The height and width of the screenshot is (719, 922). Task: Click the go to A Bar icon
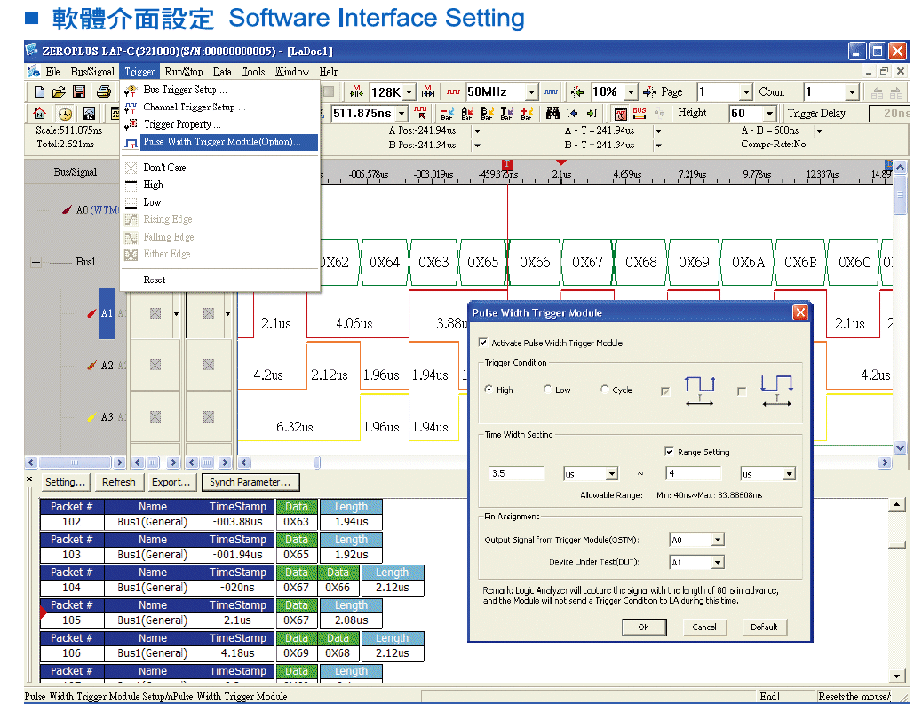pos(467,114)
